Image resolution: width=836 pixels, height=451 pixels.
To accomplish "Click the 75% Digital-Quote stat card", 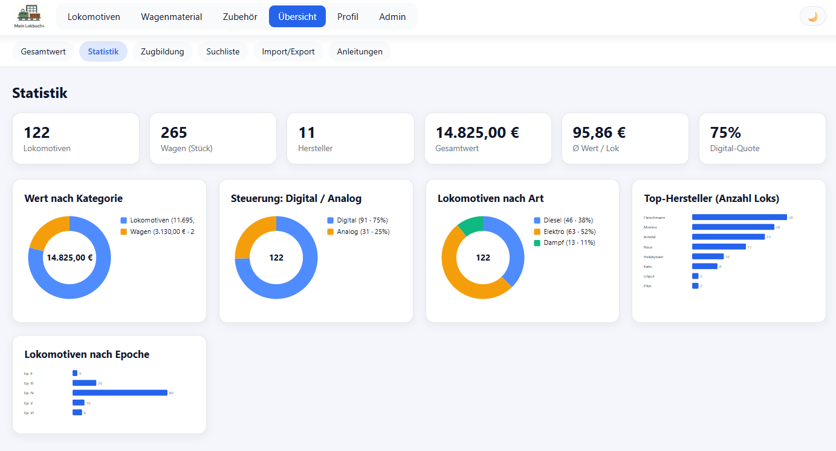I will pyautogui.click(x=762, y=138).
